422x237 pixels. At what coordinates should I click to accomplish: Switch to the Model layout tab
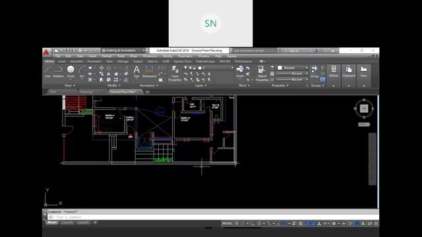52,223
